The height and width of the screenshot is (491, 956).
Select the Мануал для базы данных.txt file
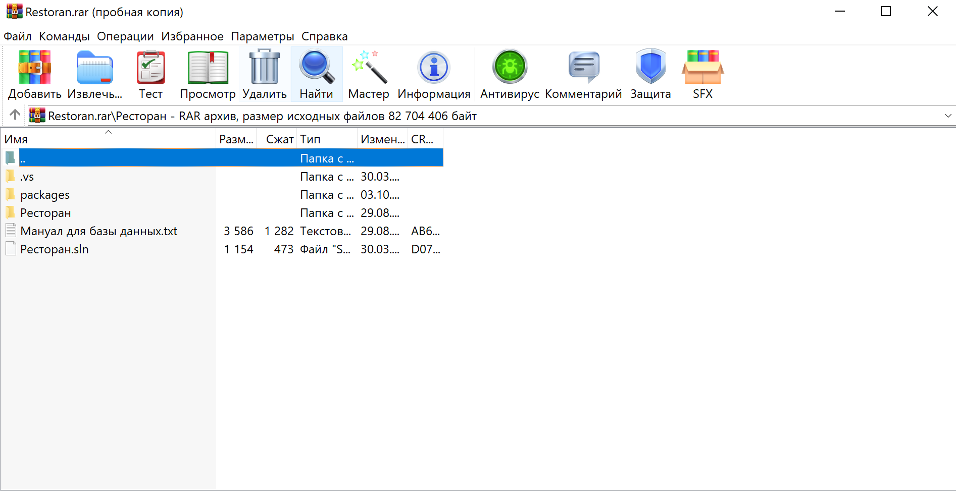pos(98,231)
